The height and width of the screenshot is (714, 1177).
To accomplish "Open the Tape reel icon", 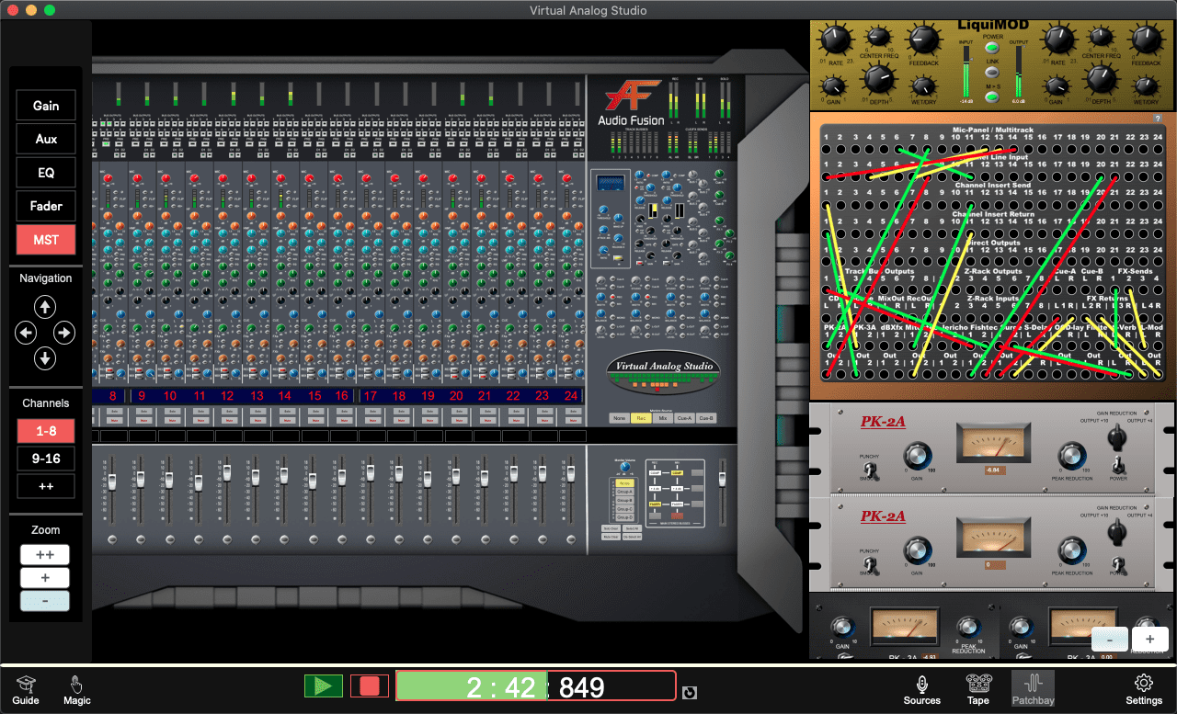I will click(978, 684).
